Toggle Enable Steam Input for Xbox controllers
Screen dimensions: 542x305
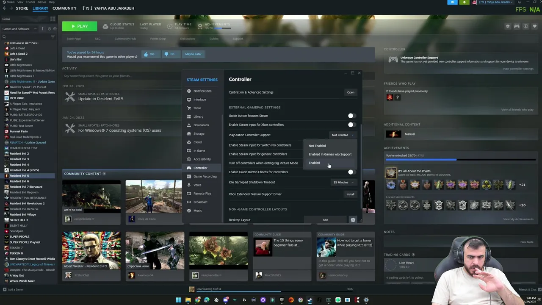(352, 125)
